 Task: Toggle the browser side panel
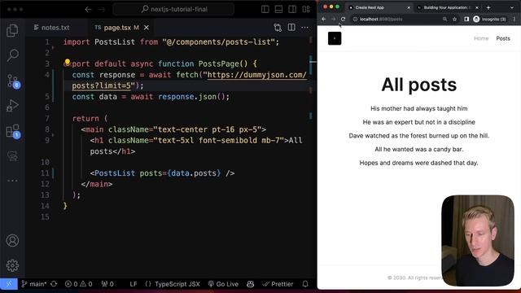pyautogui.click(x=466, y=19)
